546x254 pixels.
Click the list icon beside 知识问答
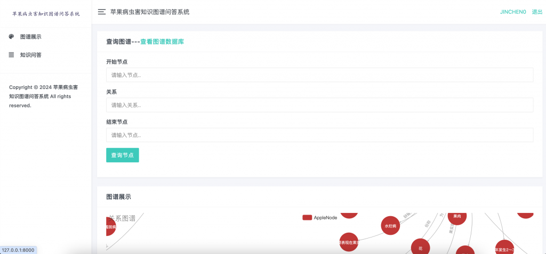click(12, 55)
